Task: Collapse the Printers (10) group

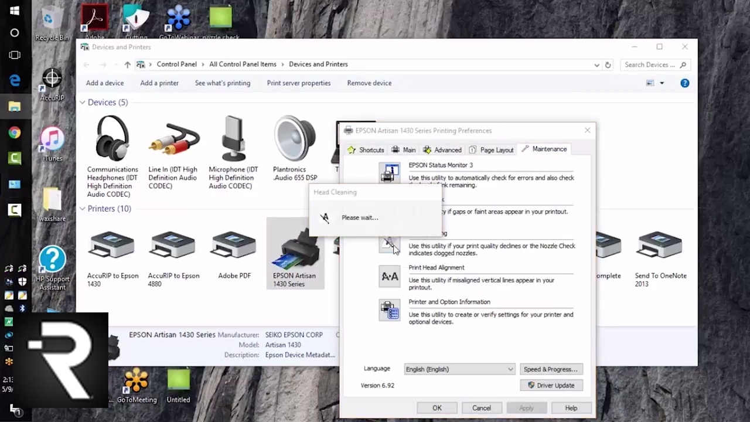Action: [83, 209]
